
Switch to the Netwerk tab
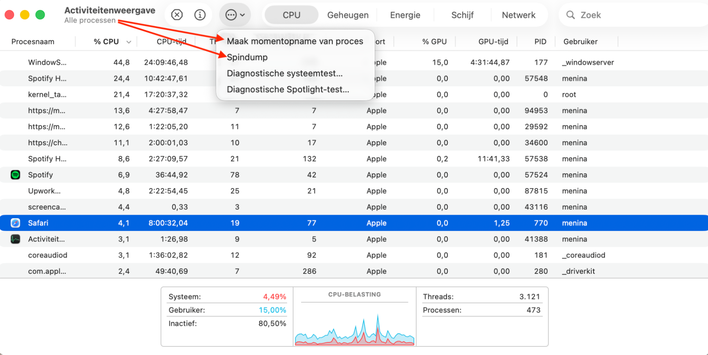[x=518, y=15]
